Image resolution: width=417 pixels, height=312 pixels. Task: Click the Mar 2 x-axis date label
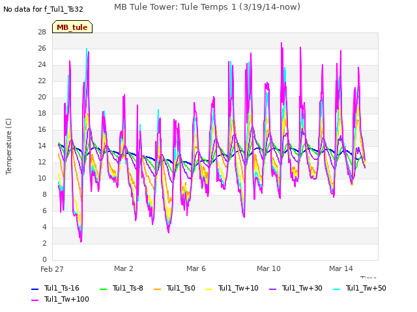[124, 268]
